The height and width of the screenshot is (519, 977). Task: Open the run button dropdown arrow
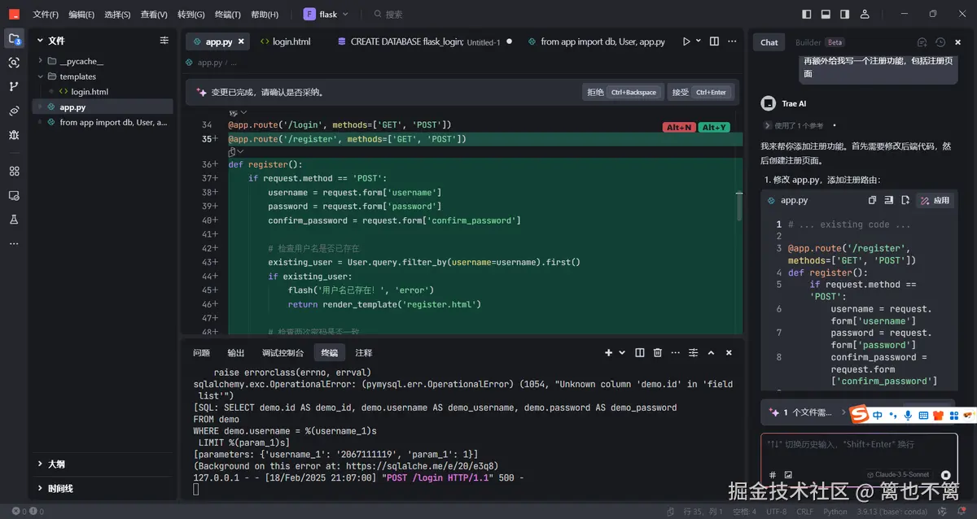(x=699, y=41)
